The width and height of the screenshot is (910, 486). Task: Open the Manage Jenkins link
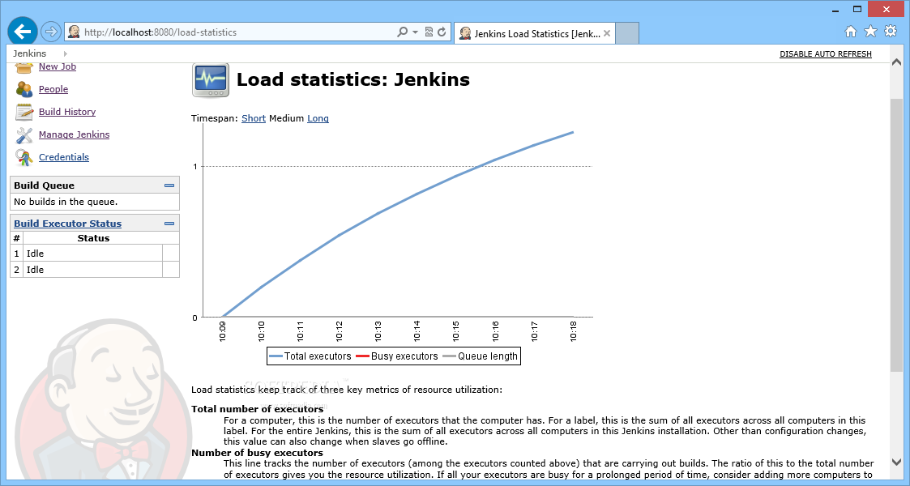click(x=75, y=134)
